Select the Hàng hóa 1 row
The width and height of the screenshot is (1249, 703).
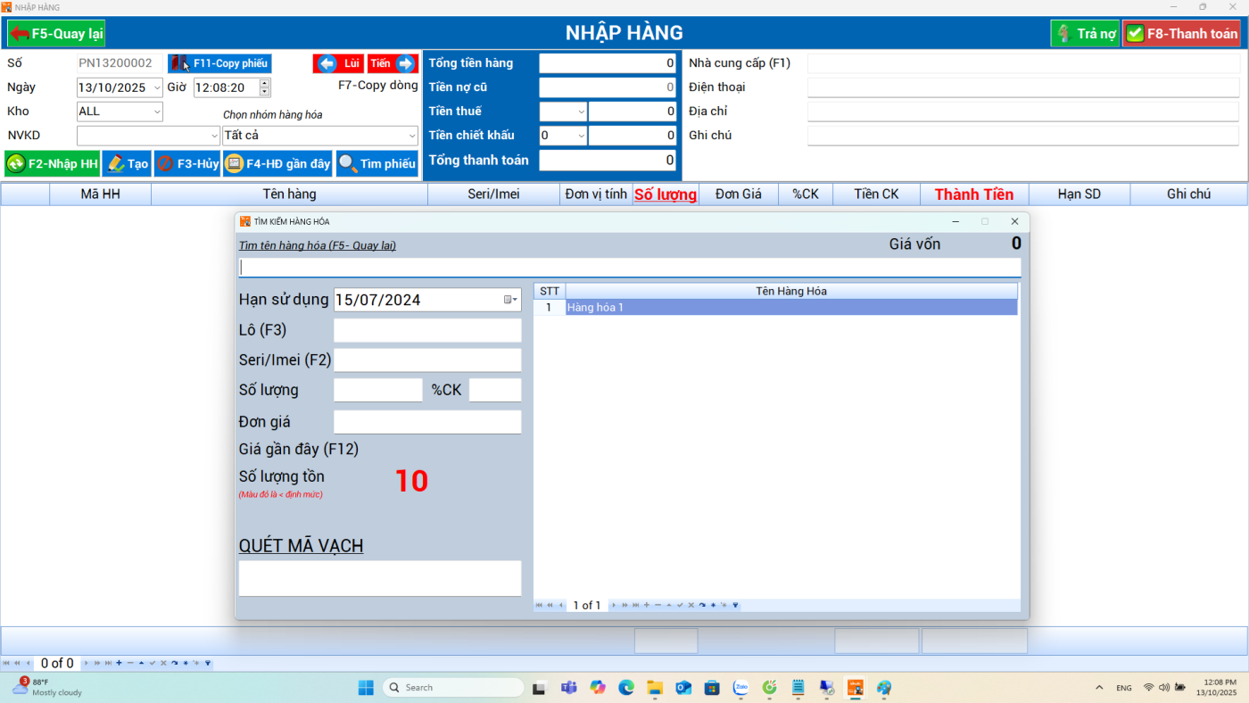[790, 307]
